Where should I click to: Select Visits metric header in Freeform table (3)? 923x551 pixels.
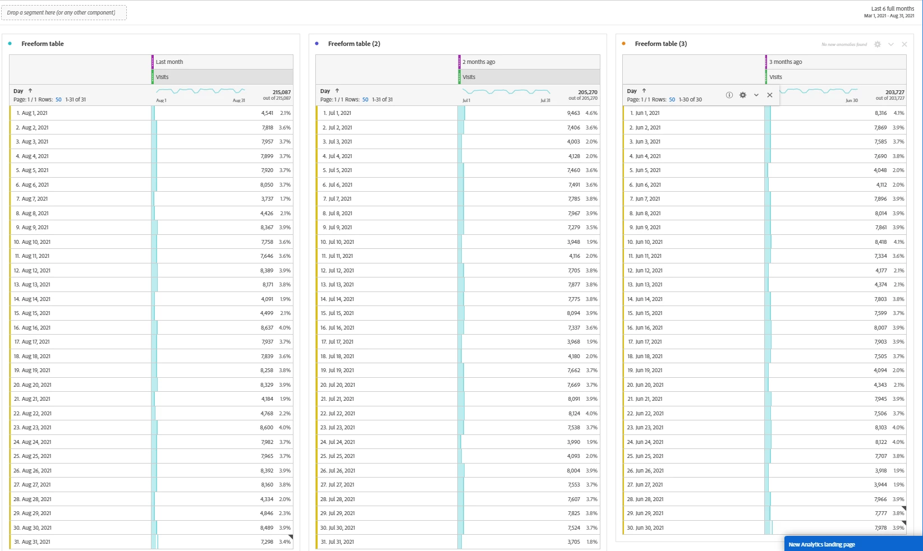click(837, 77)
